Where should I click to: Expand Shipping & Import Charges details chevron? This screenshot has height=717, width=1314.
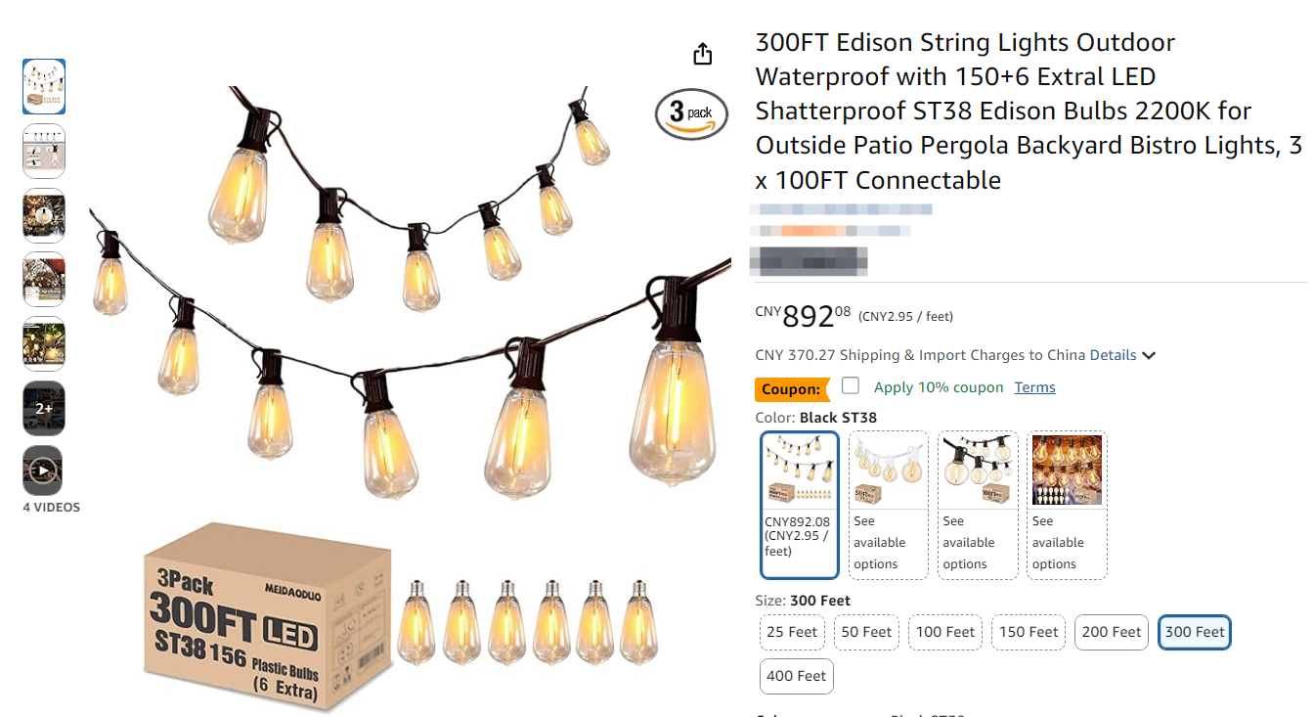point(1149,355)
